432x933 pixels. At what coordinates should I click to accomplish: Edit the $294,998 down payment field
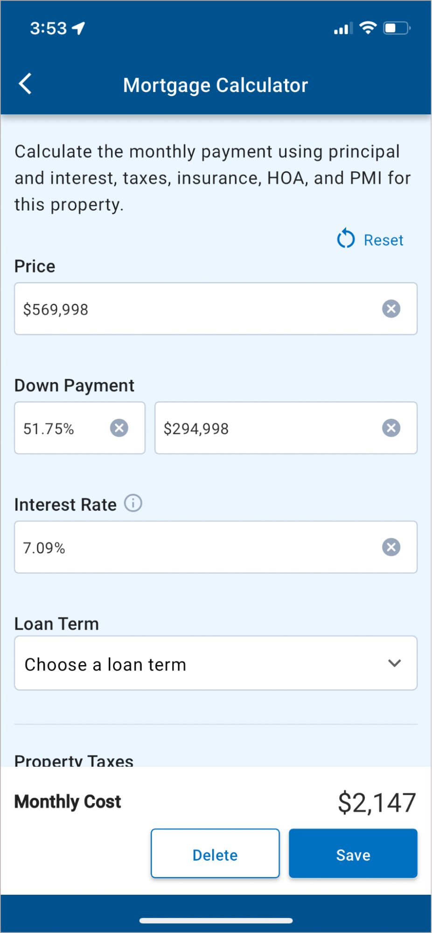point(266,428)
